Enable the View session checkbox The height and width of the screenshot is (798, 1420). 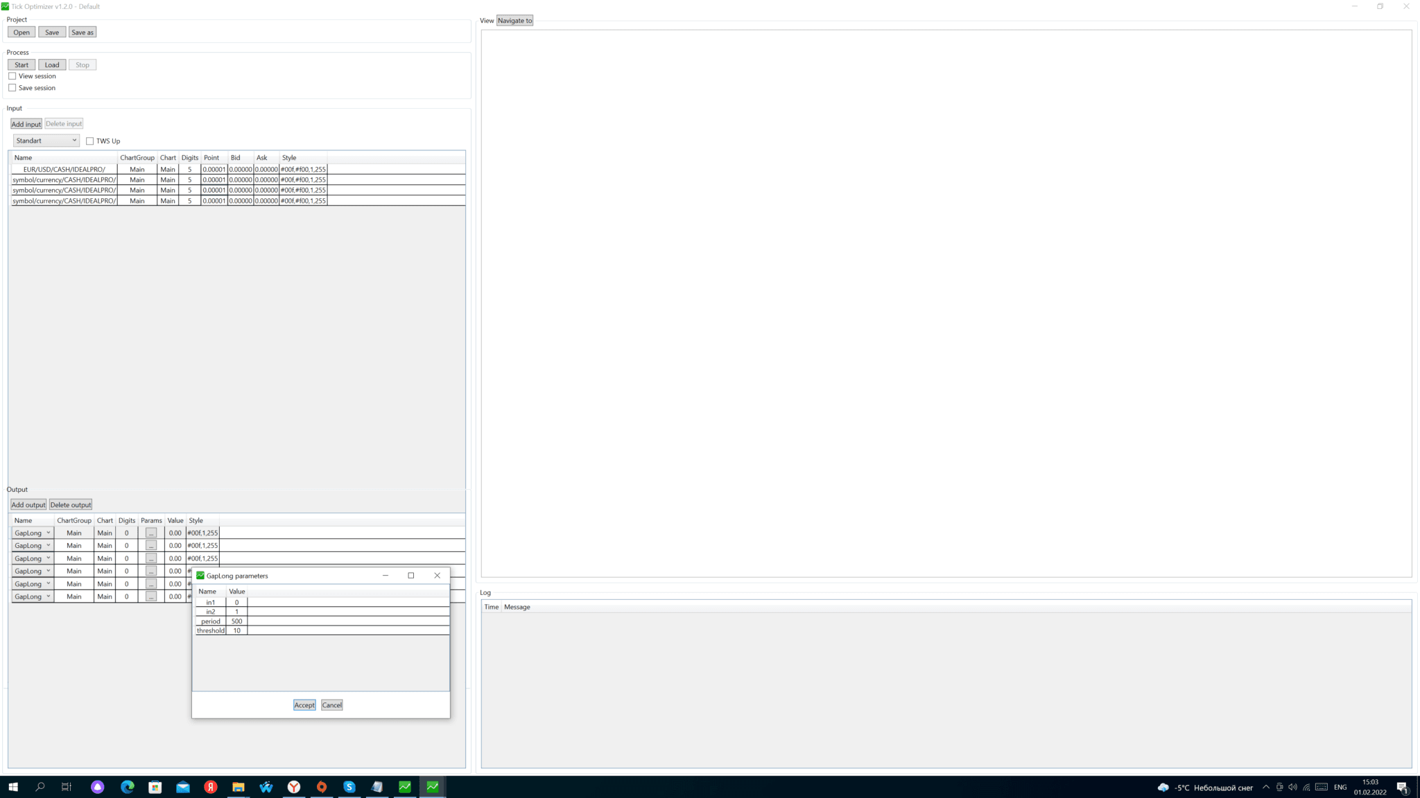tap(12, 76)
